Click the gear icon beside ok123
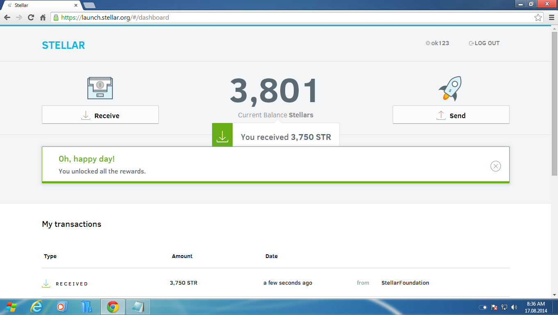Screen dimensions: 558x315 [428, 43]
